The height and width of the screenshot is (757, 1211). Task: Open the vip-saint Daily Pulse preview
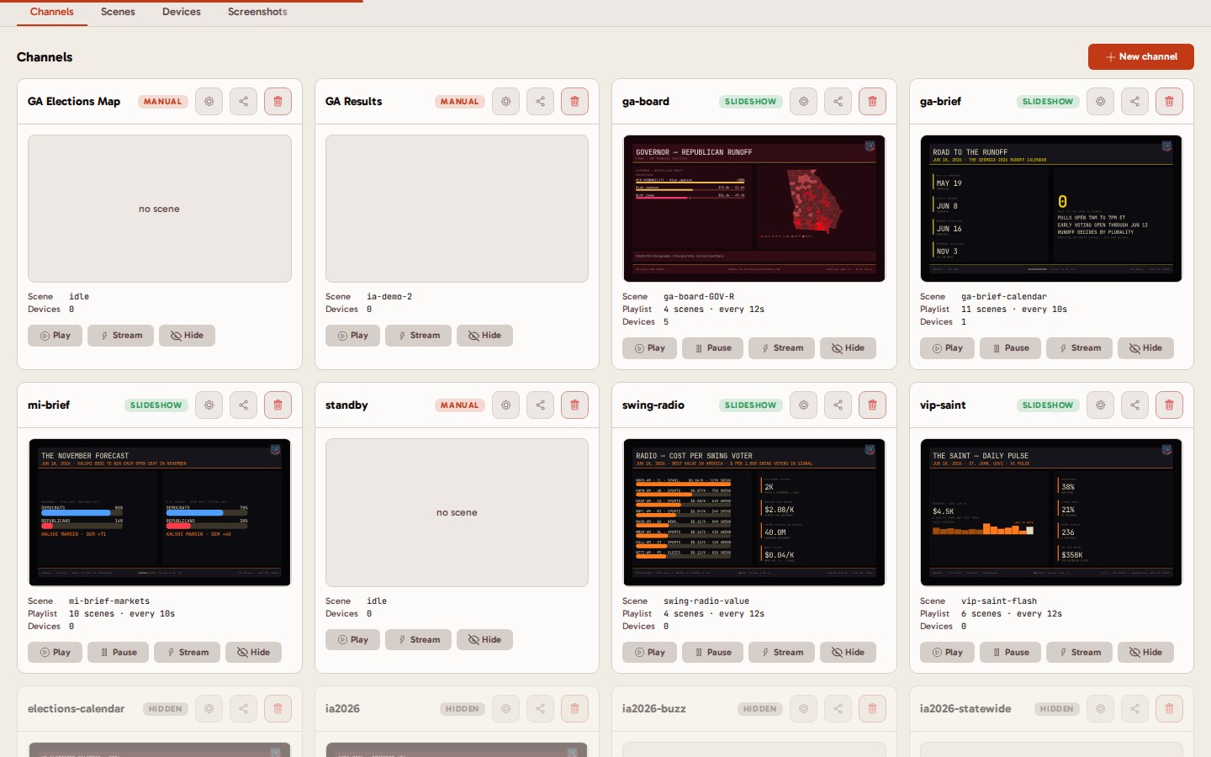pos(1051,512)
